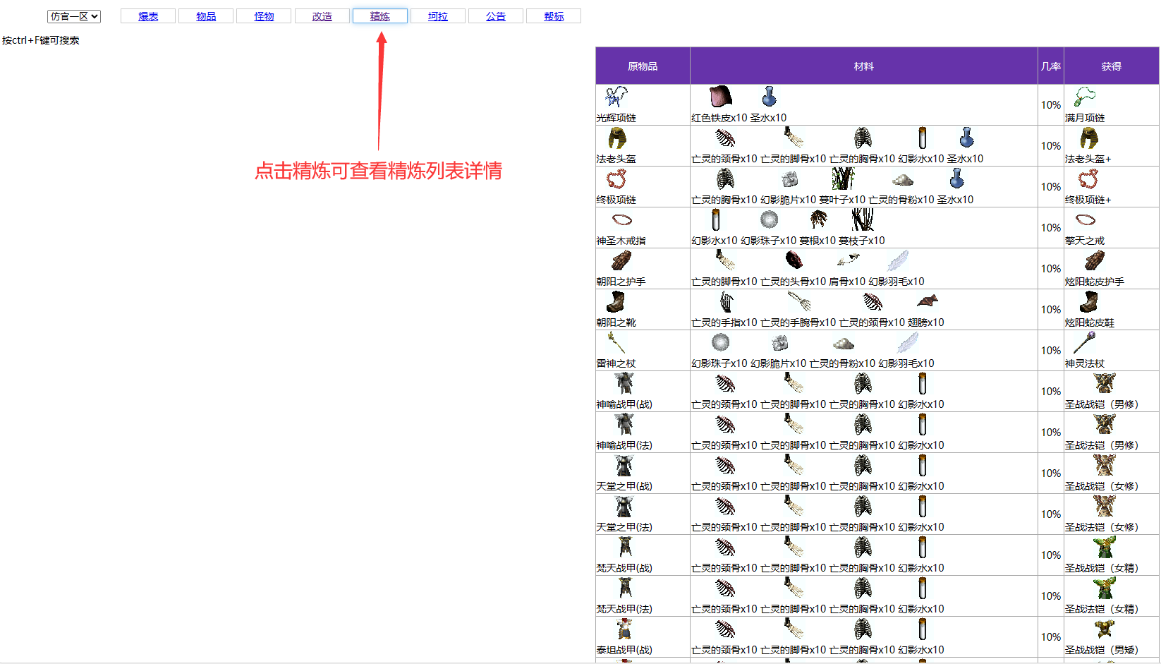The height and width of the screenshot is (664, 1161).
Task: Click the 蔓枝子 branch material icon
Action: 862,219
